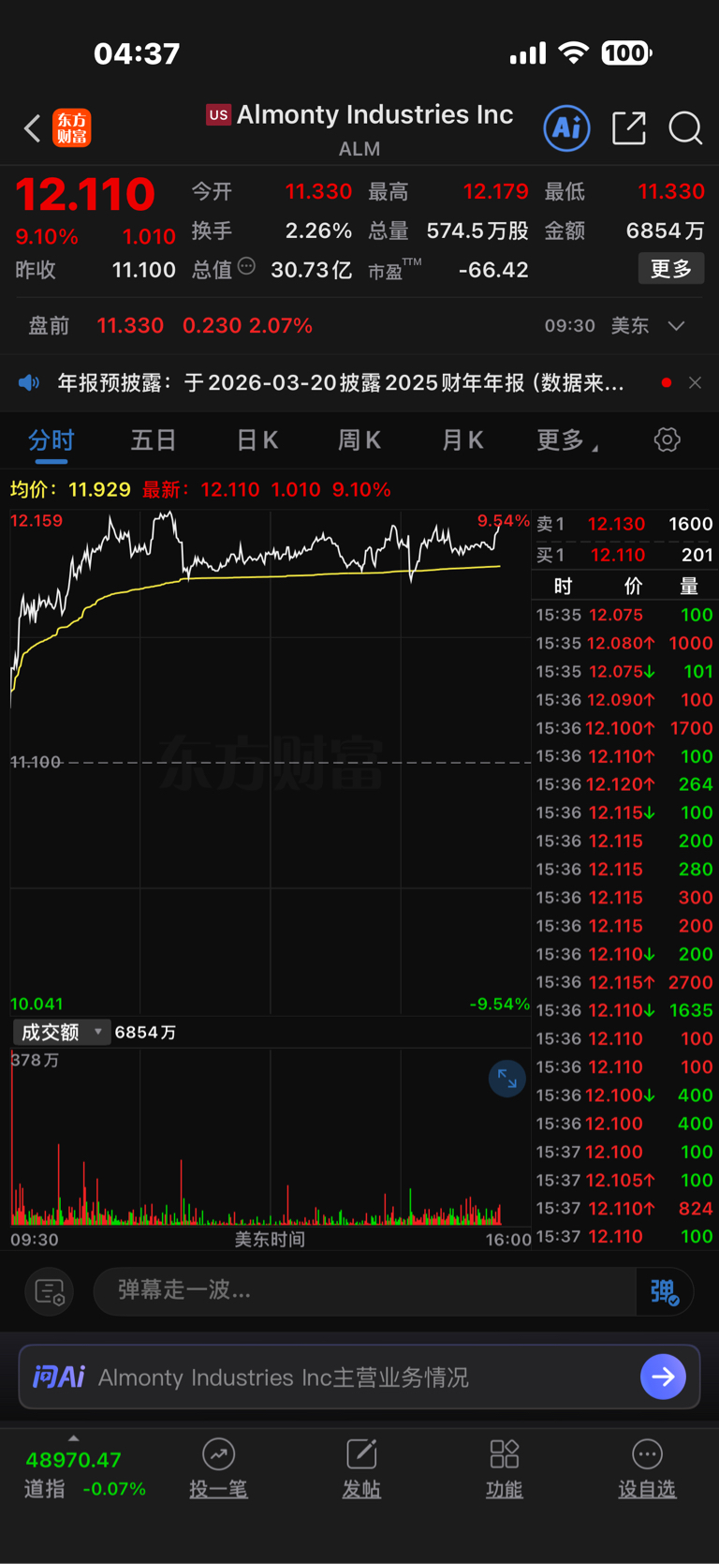The image size is (719, 1564).
Task: Switch to the 周K tab
Action: click(359, 440)
